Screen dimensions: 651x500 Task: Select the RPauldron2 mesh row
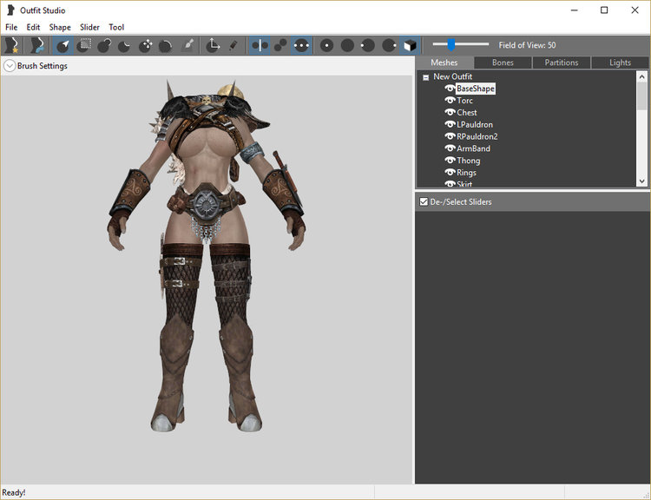tap(477, 136)
